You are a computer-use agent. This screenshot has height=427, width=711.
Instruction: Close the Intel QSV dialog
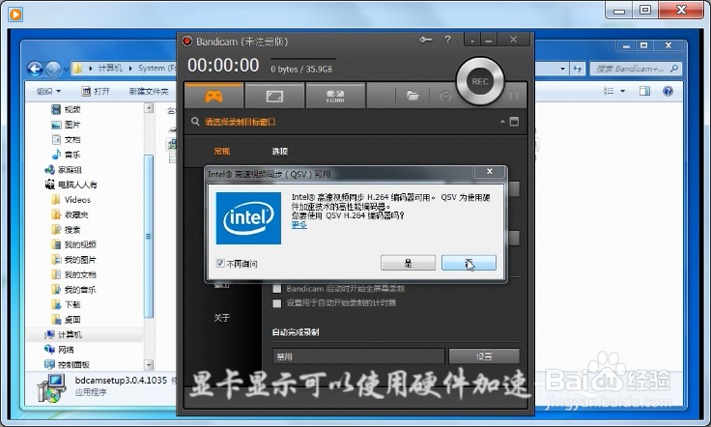pos(489,171)
